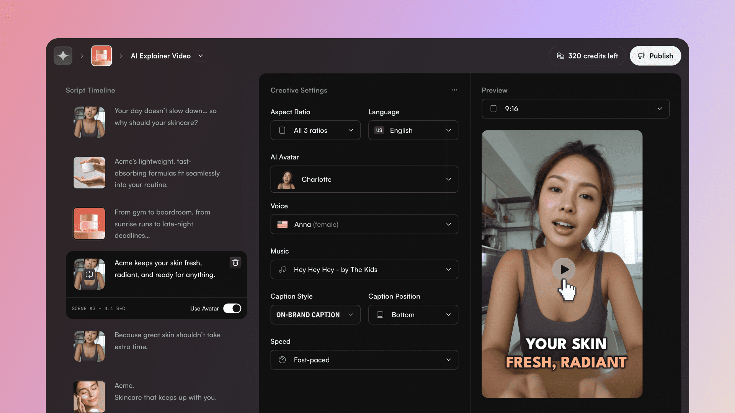
Task: Choose a different AI Avatar from Charlotte
Action: pyautogui.click(x=364, y=179)
